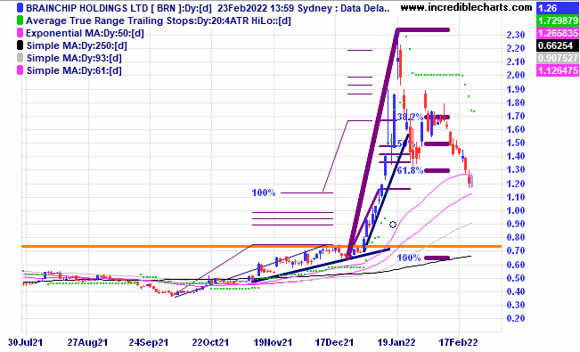Click the 100% label near the 0.65 level
The width and height of the screenshot is (580, 352).
[x=409, y=258]
